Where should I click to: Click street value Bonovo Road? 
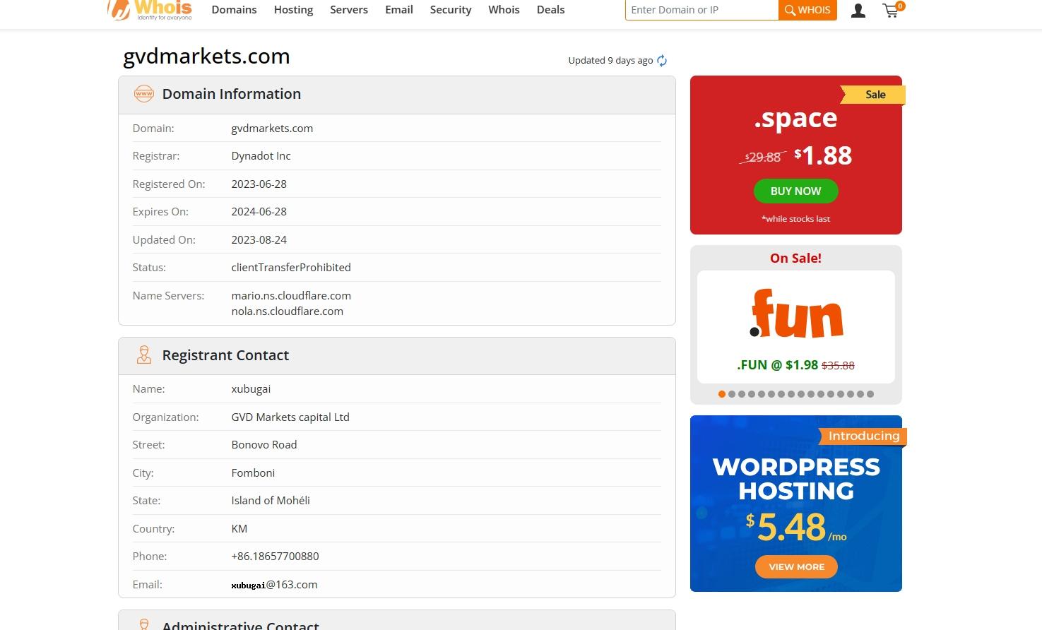click(x=264, y=445)
